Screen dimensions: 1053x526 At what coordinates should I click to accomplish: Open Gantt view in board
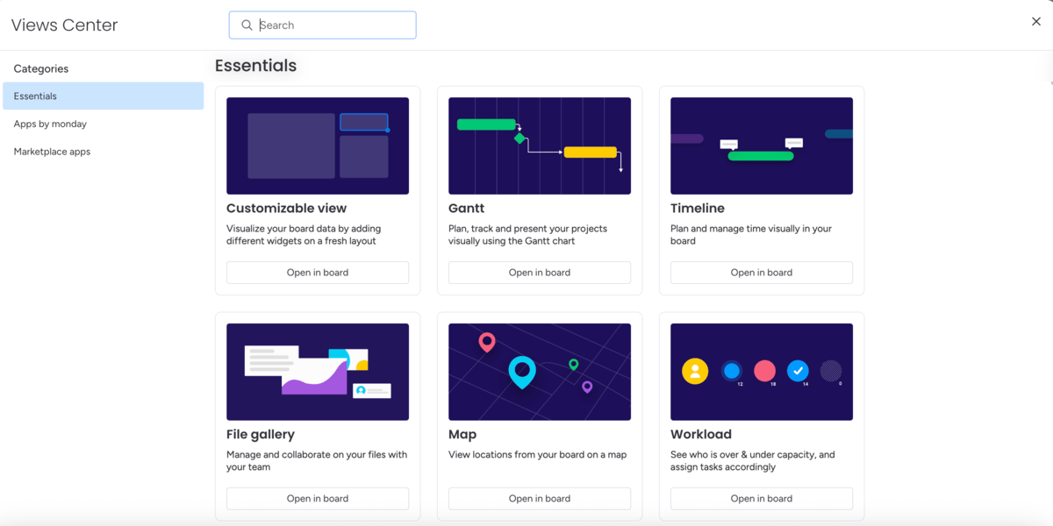point(539,273)
